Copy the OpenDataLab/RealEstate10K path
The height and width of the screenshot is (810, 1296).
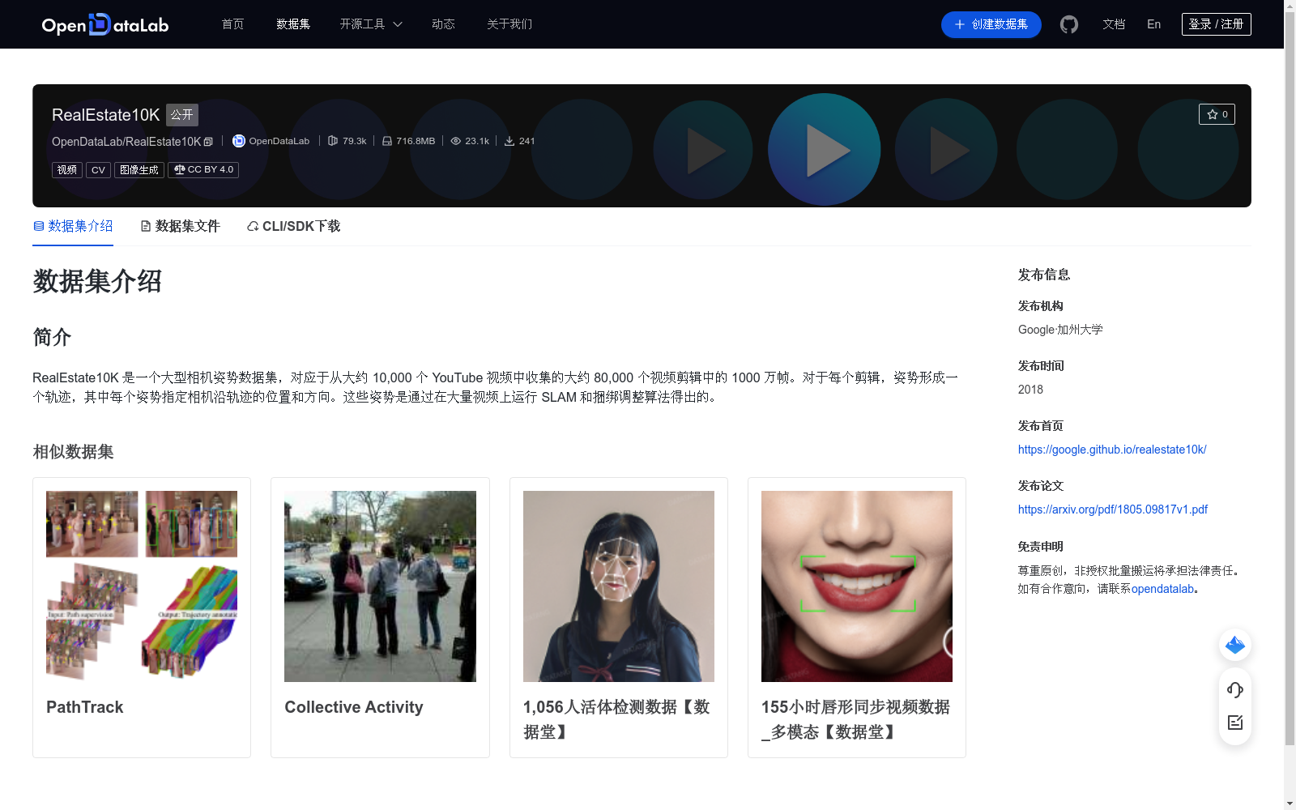(208, 142)
